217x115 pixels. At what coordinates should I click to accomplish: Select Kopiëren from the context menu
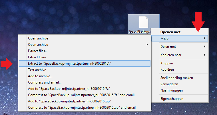[180, 70]
